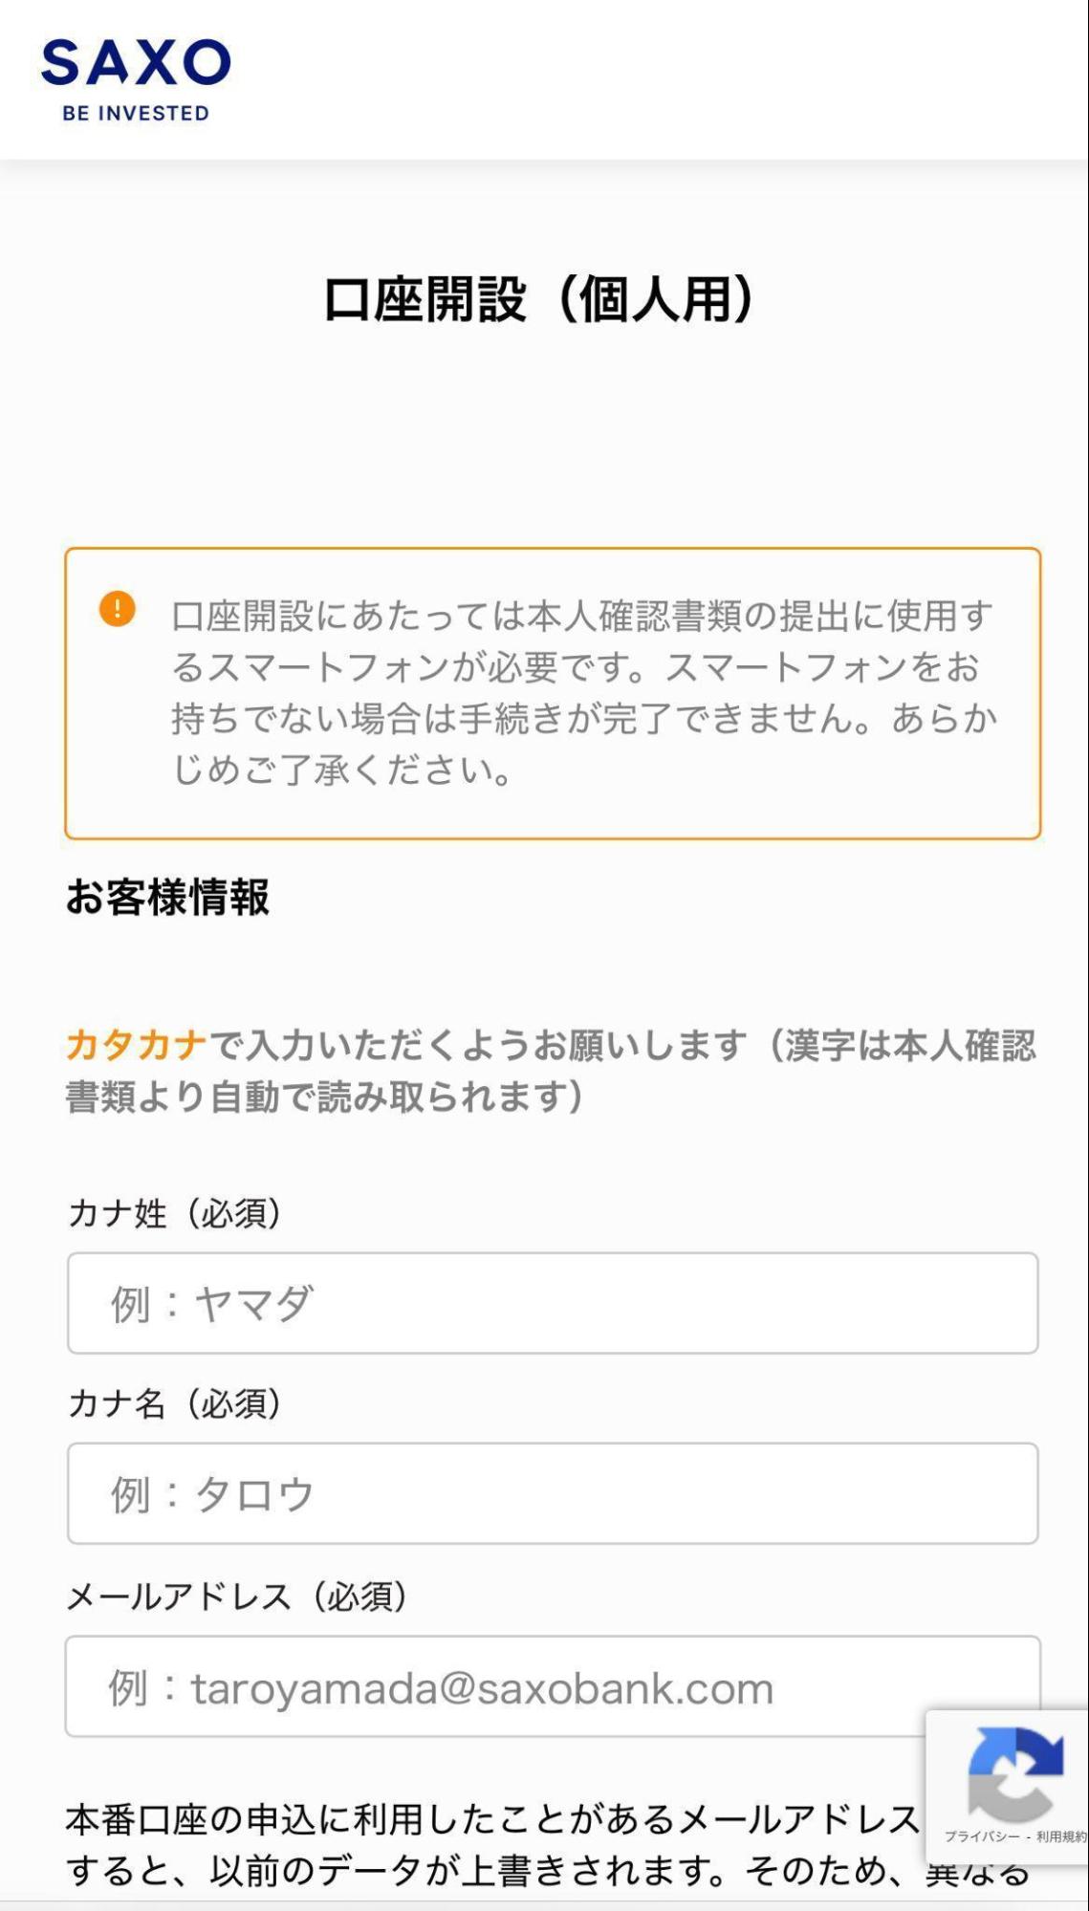Click the カナ姓（必須） field label
Image resolution: width=1089 pixels, height=1911 pixels.
click(x=175, y=1213)
